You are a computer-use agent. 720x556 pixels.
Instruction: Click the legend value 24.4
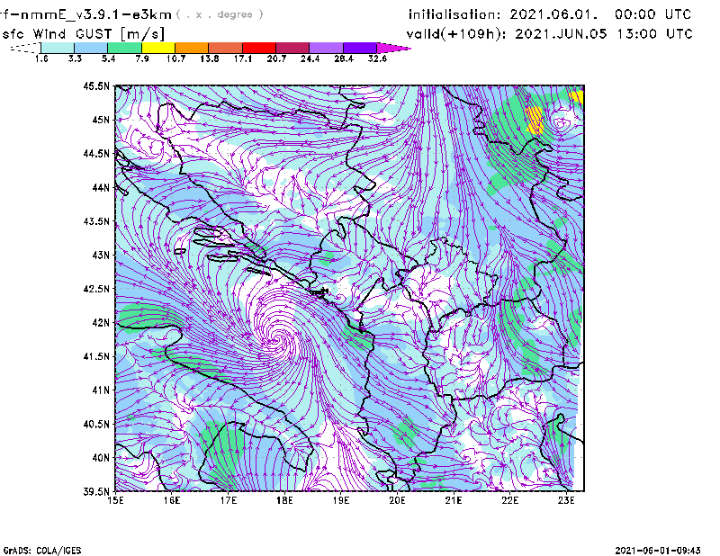pyautogui.click(x=310, y=58)
